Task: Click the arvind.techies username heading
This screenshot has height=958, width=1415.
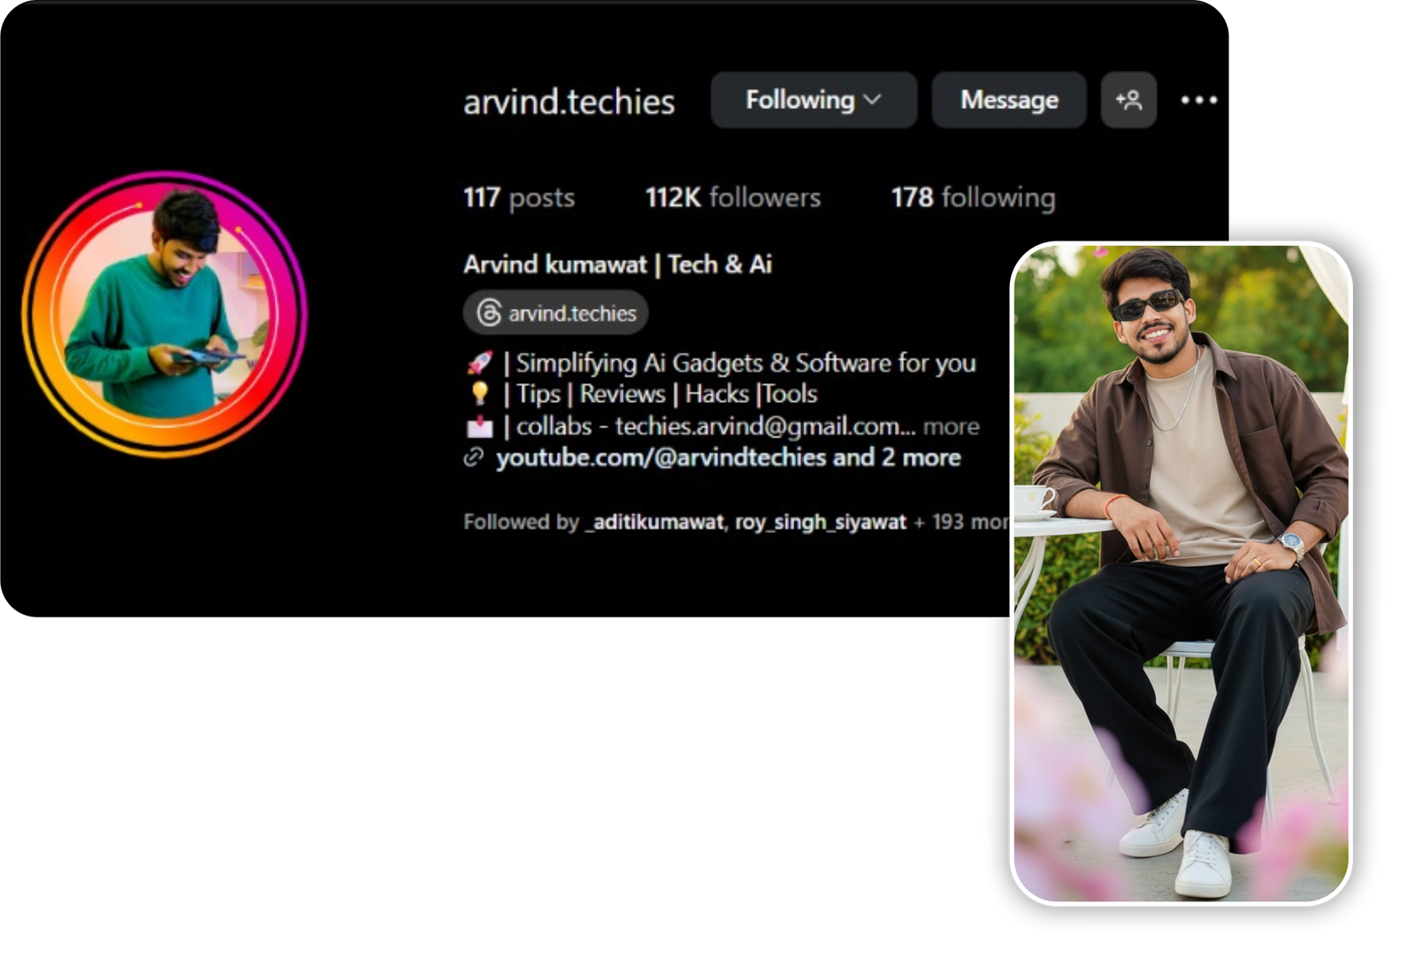Action: pos(569,102)
